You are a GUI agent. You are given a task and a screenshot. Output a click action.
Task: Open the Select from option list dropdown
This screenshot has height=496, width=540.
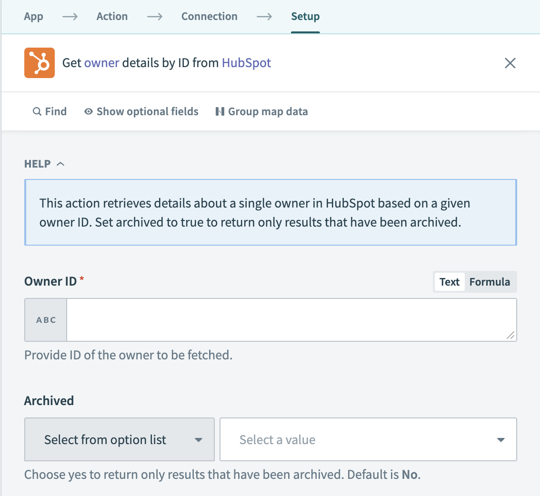click(x=119, y=439)
